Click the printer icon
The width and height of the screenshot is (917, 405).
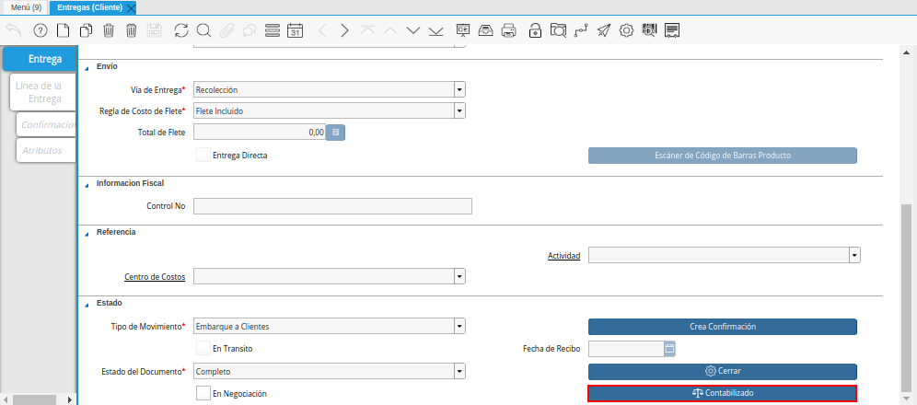point(509,30)
